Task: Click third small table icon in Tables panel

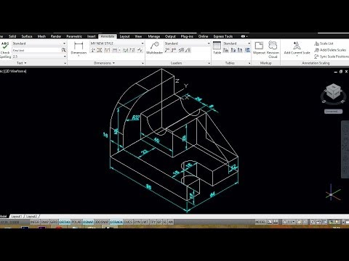Action: point(240,50)
